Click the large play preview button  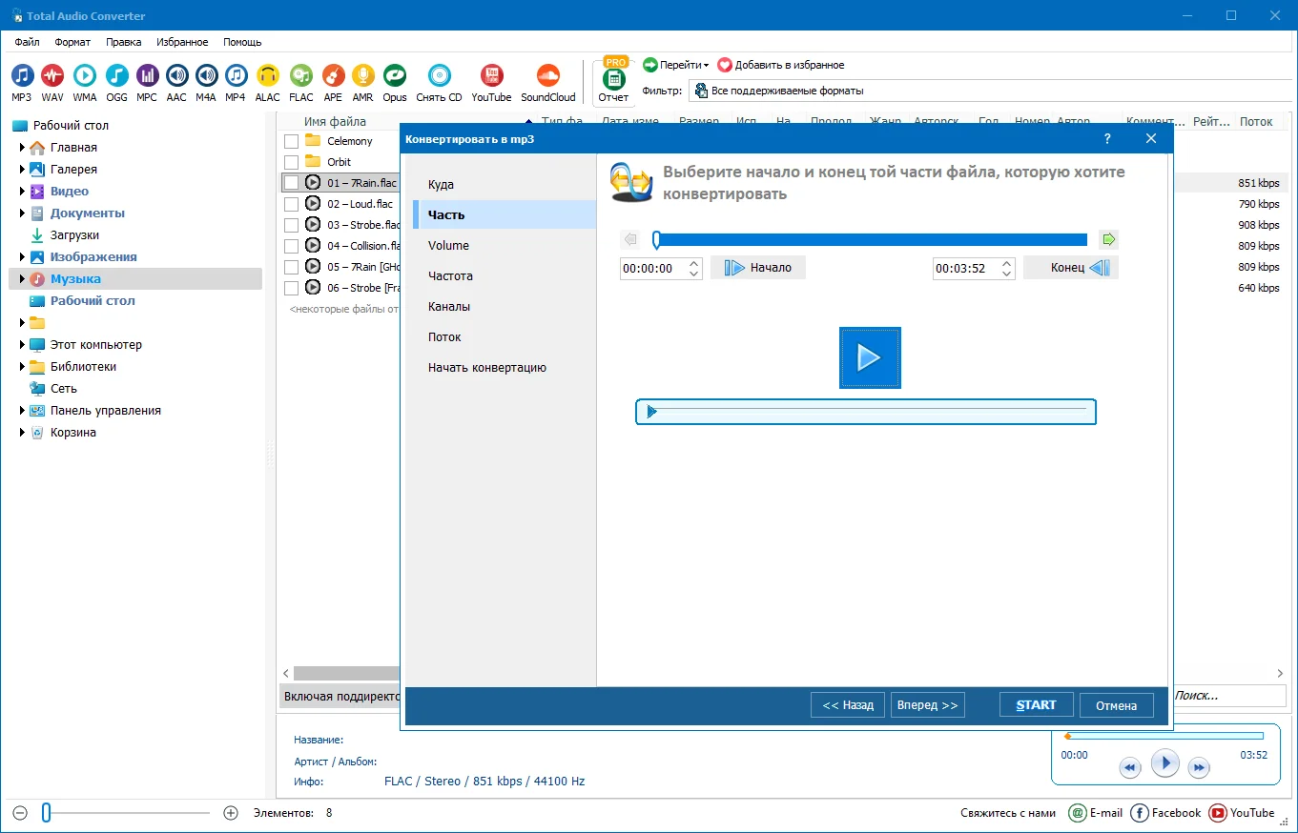[869, 357]
